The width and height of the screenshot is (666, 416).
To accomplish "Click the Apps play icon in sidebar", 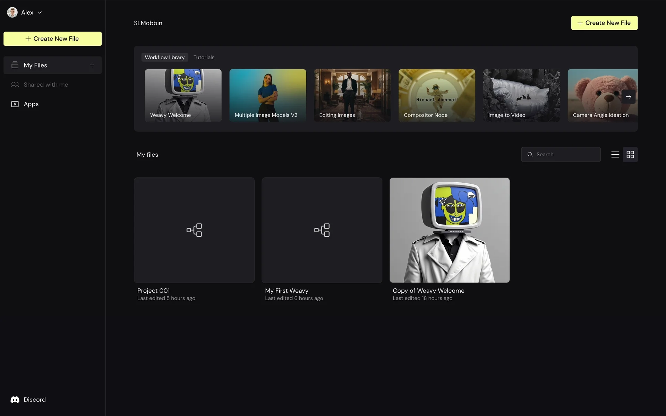I will click(x=15, y=104).
